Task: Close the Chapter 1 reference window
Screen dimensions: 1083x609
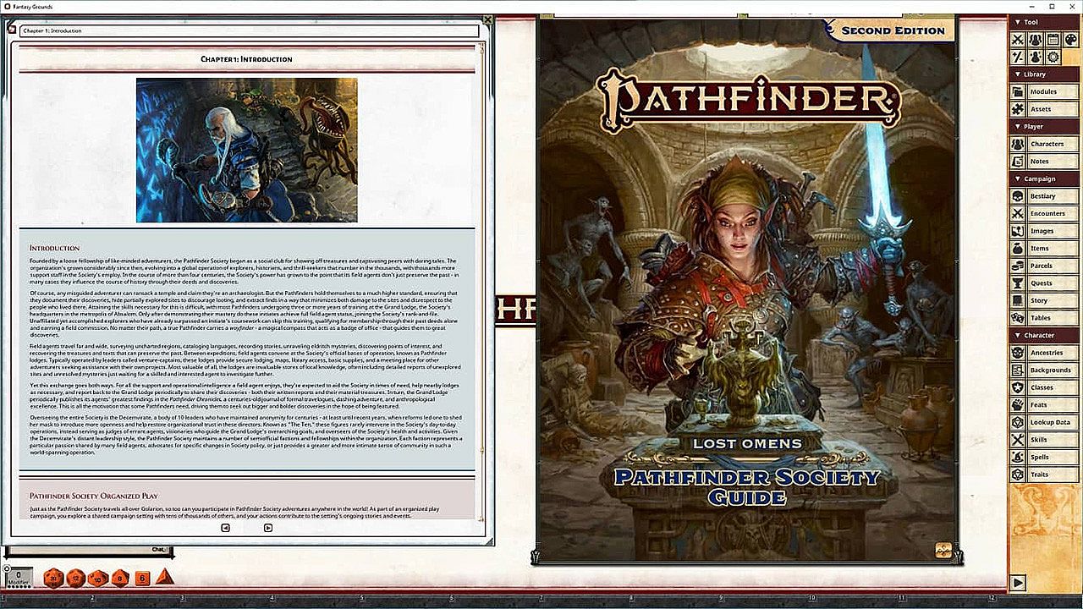Action: tap(487, 19)
